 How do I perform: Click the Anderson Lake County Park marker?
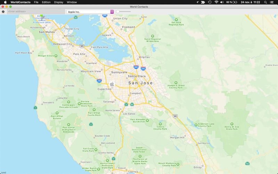pyautogui.click(x=196, y=125)
